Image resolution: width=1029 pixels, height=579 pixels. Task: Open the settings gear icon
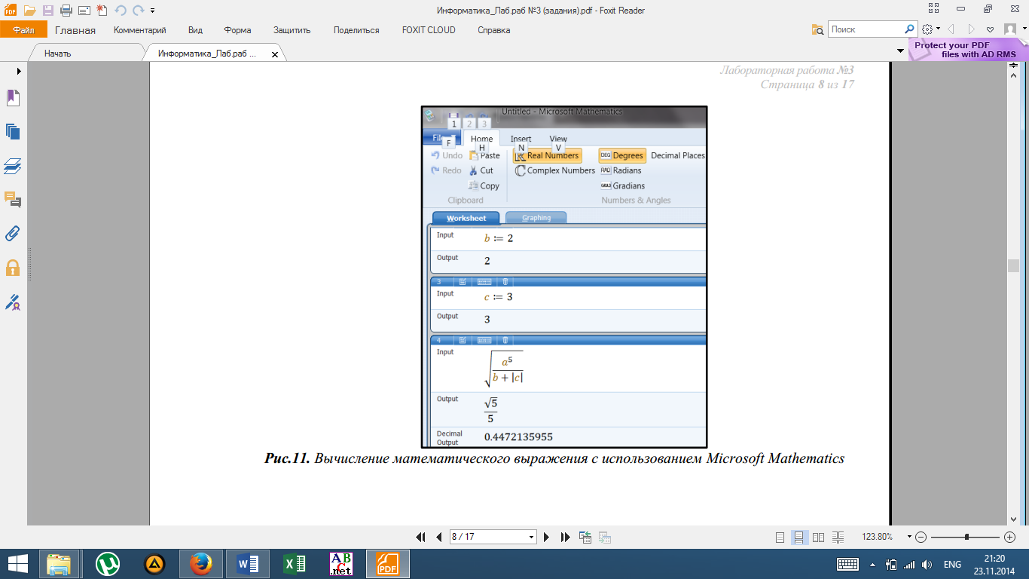click(927, 29)
